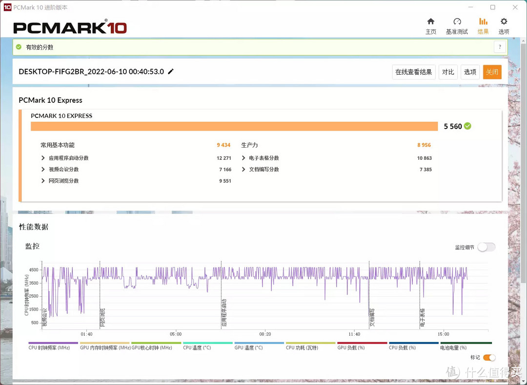Click the 应用程序启动 marker on the chart
The height and width of the screenshot is (385, 527).
(x=224, y=313)
